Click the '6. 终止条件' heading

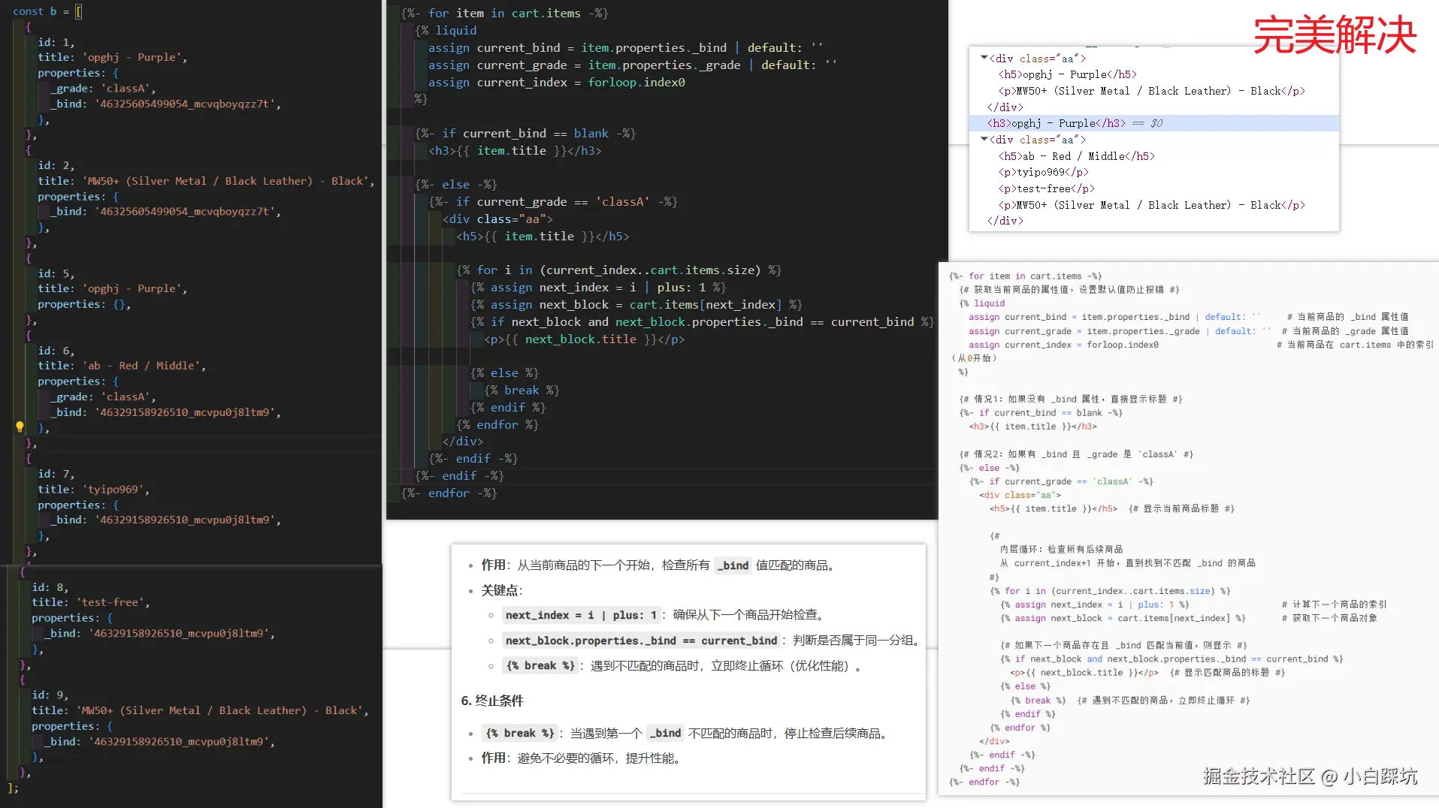[x=492, y=701]
